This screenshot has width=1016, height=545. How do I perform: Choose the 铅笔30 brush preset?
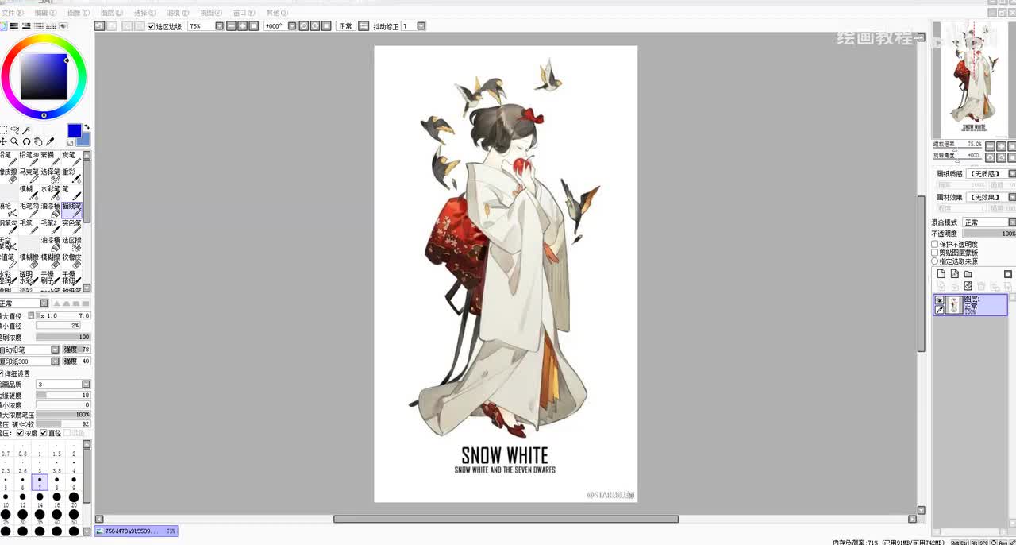(x=29, y=159)
